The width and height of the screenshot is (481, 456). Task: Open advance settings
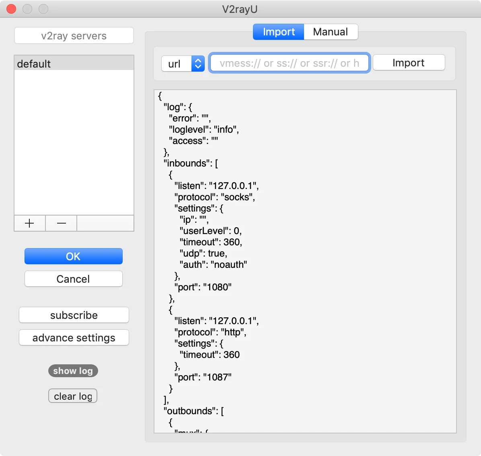click(74, 338)
